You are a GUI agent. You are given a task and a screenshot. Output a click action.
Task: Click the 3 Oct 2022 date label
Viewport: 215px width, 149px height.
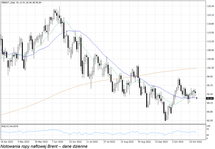point(177,141)
